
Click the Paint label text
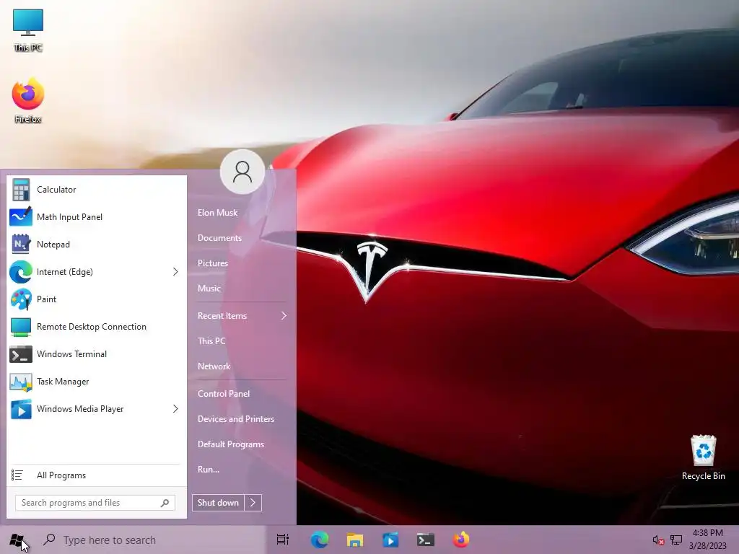(x=46, y=299)
